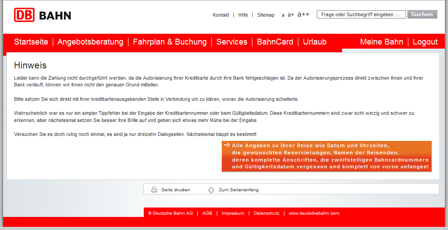The image size is (448, 230).
Task: Select the smallest font size 'a'
Action: [283, 15]
